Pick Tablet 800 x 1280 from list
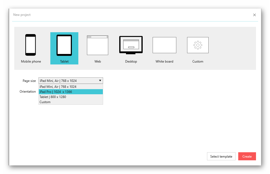270x174 pixels. point(71,97)
